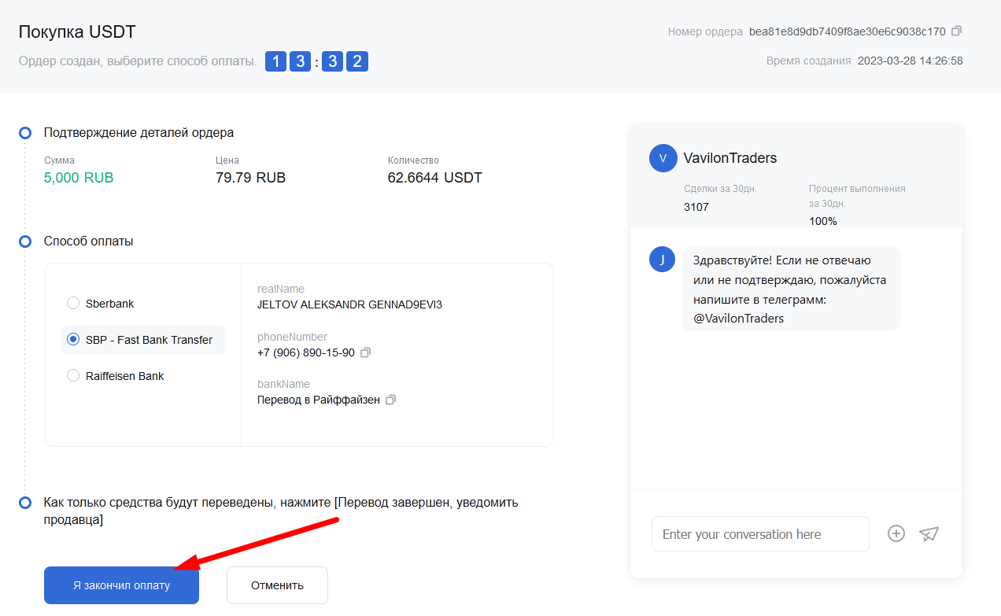Click the VavilonTraders avatar V
Screen dimensions: 1001x616
coord(663,158)
